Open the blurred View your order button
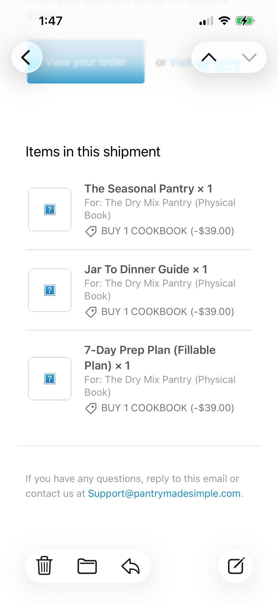Viewport: 278px width, 603px height. tap(86, 62)
